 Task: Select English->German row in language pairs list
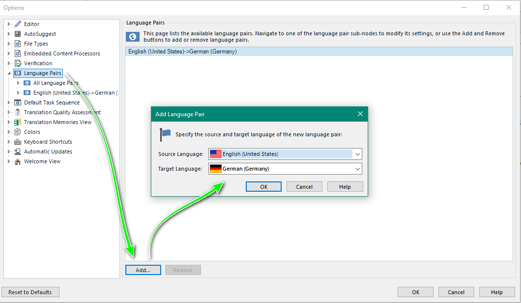(182, 51)
